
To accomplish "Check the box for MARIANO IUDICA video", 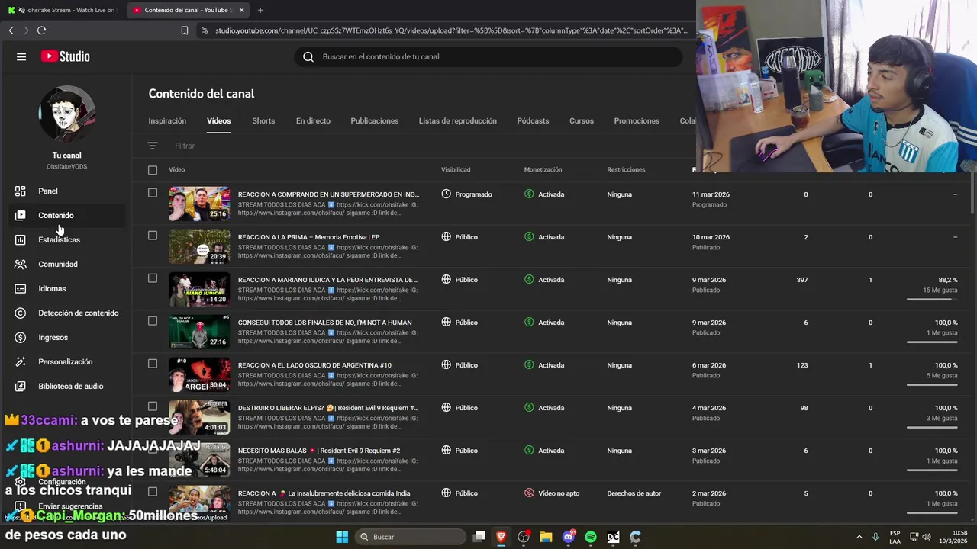I will pos(153,278).
